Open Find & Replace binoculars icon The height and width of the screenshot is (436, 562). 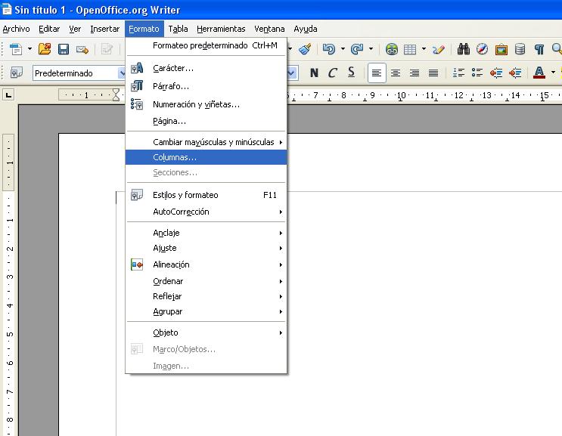[463, 49]
